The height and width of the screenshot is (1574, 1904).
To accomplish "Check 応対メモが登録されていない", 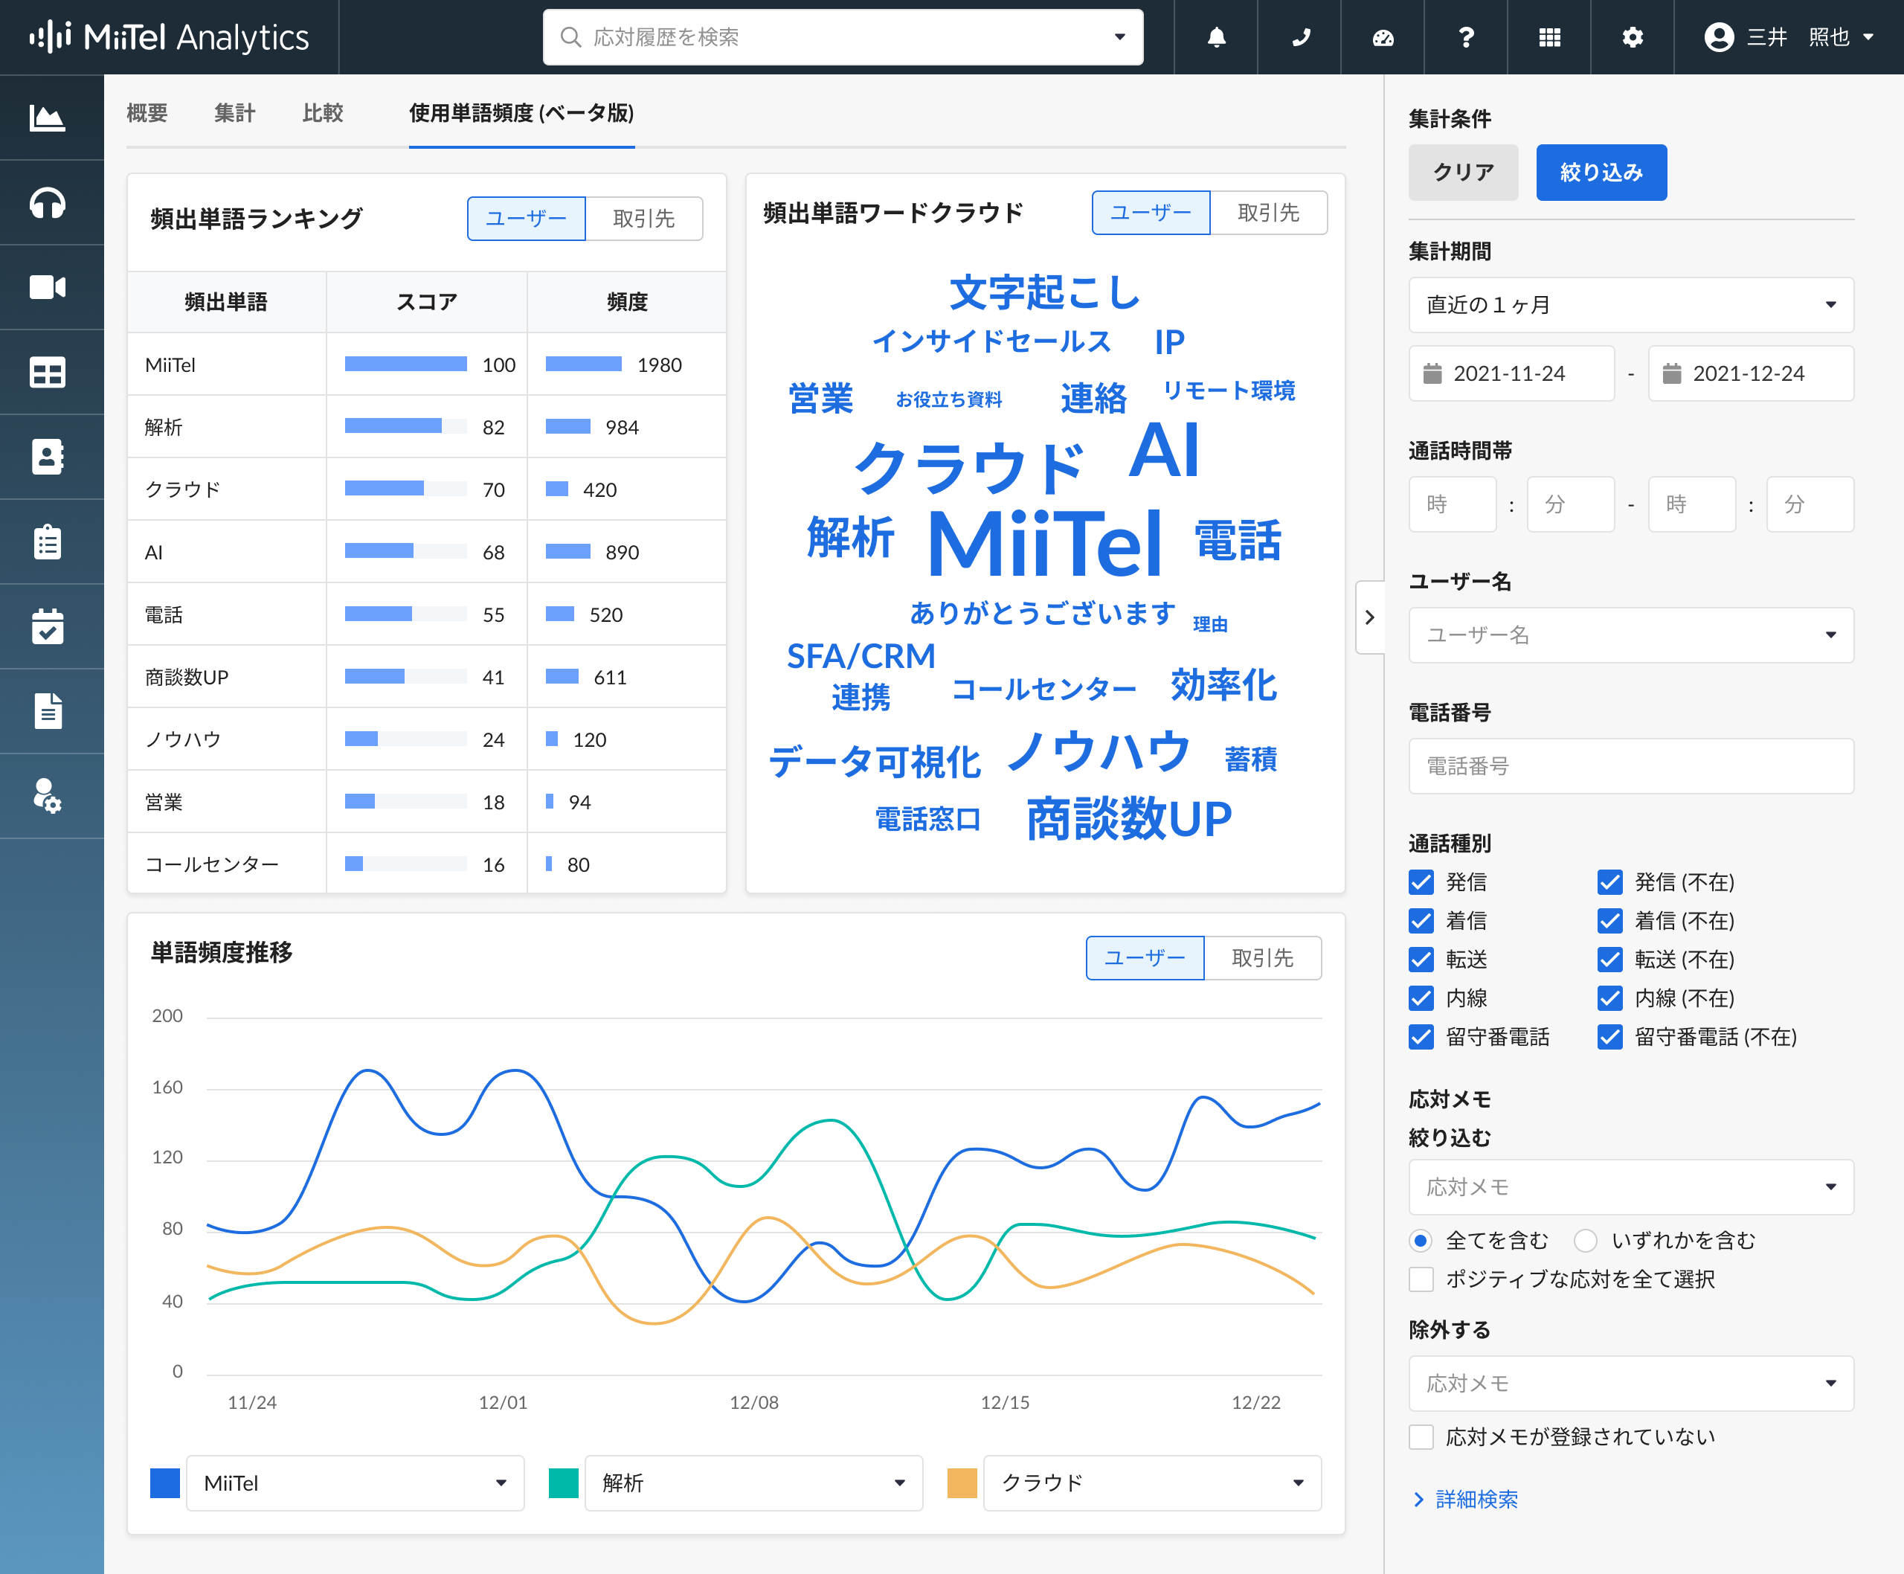I will tap(1421, 1437).
